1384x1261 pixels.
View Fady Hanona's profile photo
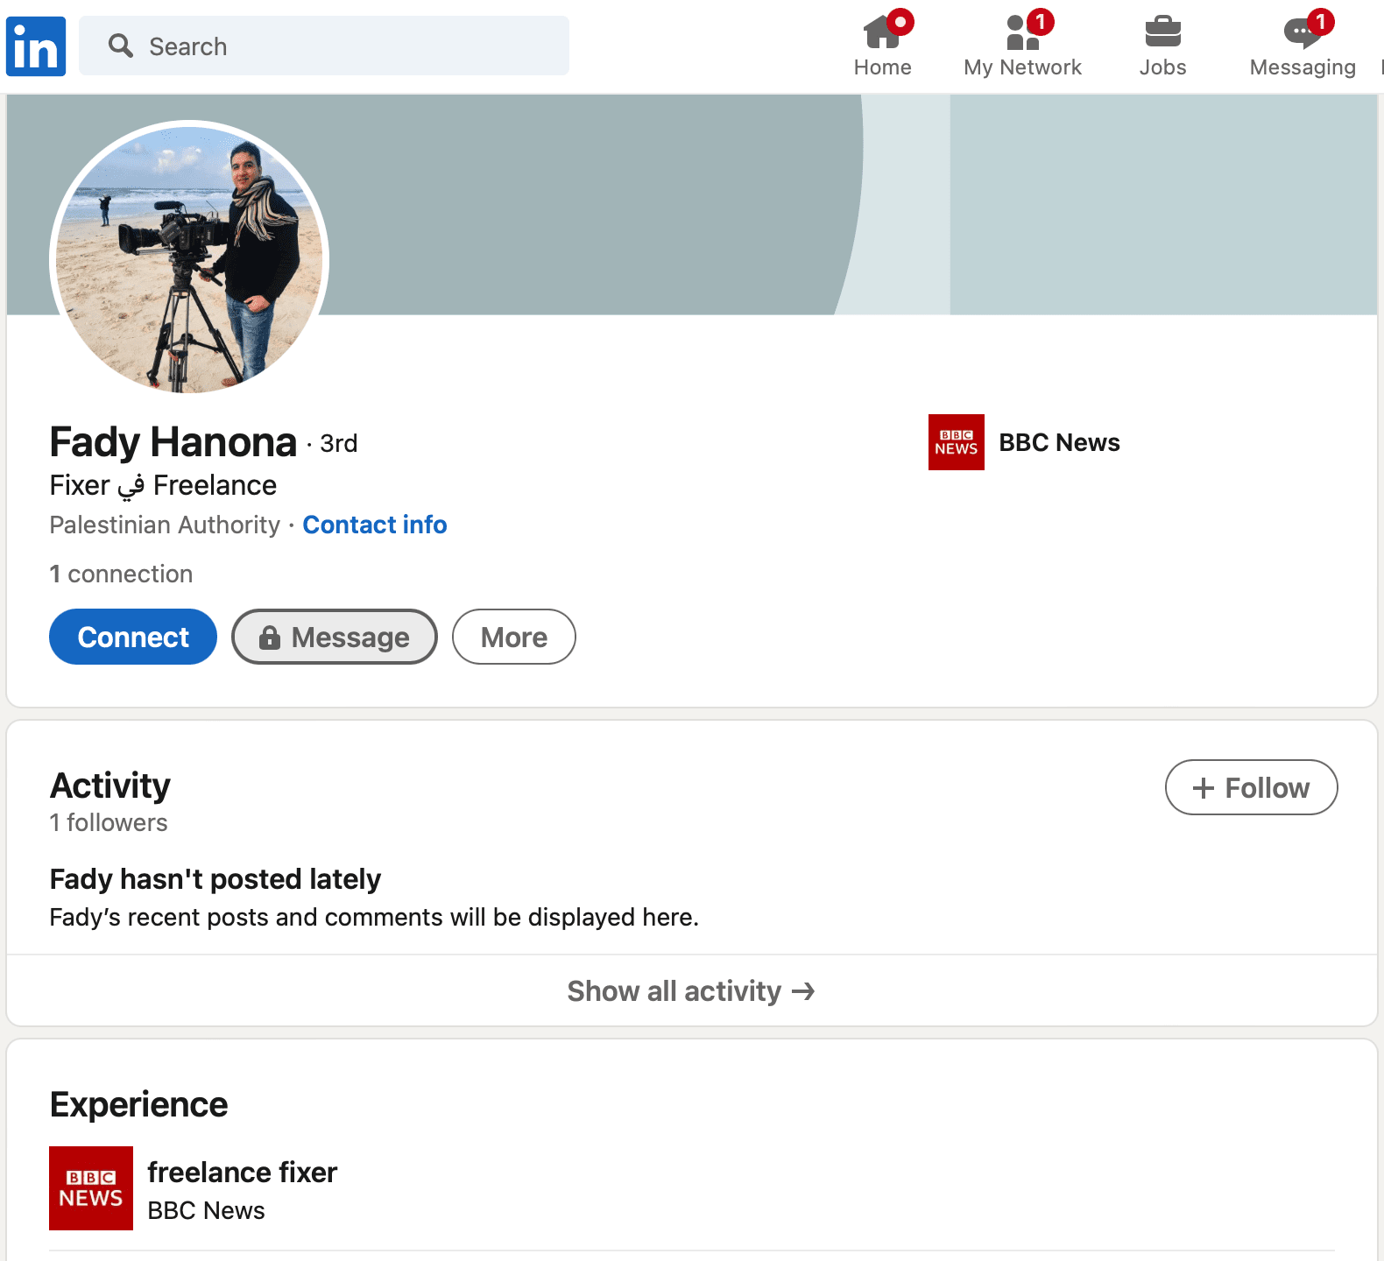[189, 260]
